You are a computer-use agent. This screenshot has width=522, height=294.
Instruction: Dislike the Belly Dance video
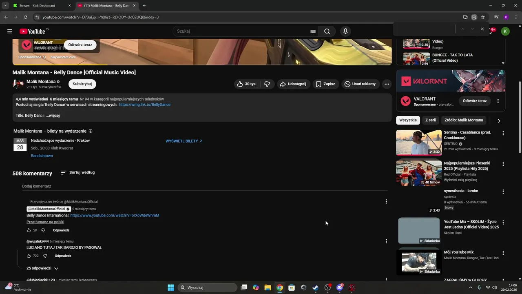tap(267, 84)
